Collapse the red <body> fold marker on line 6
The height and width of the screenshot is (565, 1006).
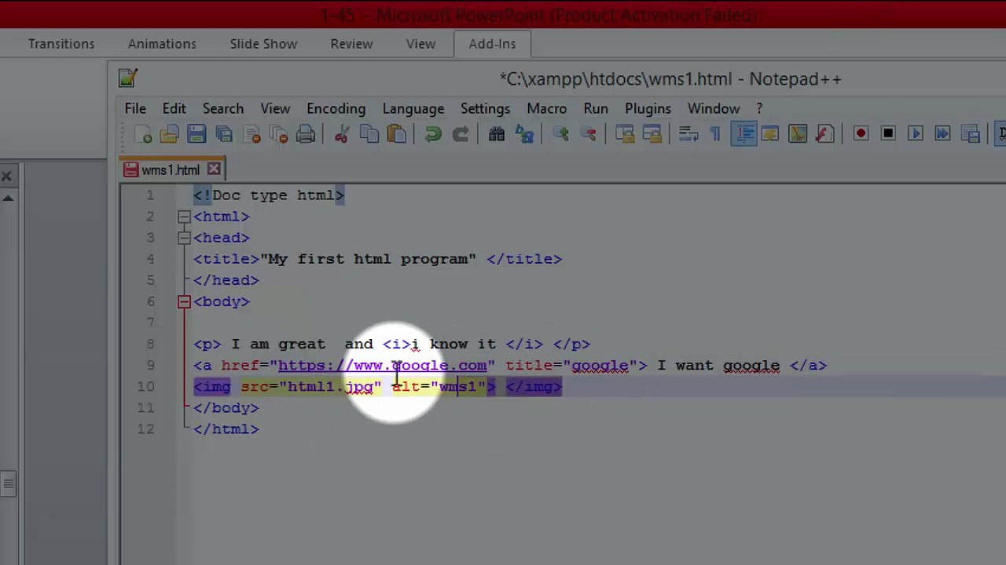(x=184, y=301)
